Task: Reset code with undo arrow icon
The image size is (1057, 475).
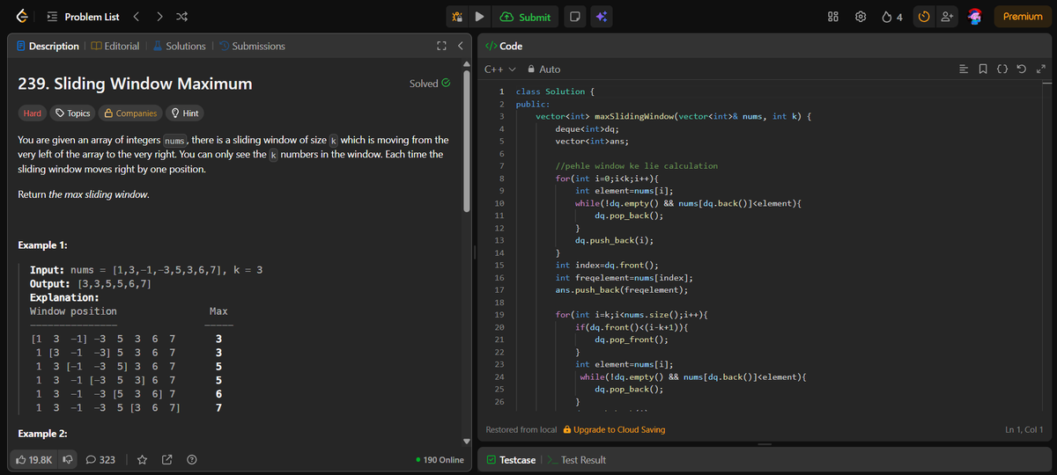Action: 1024,69
